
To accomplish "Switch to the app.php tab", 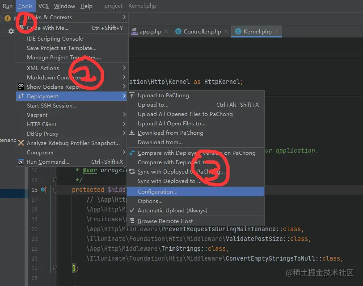I will tap(150, 31).
